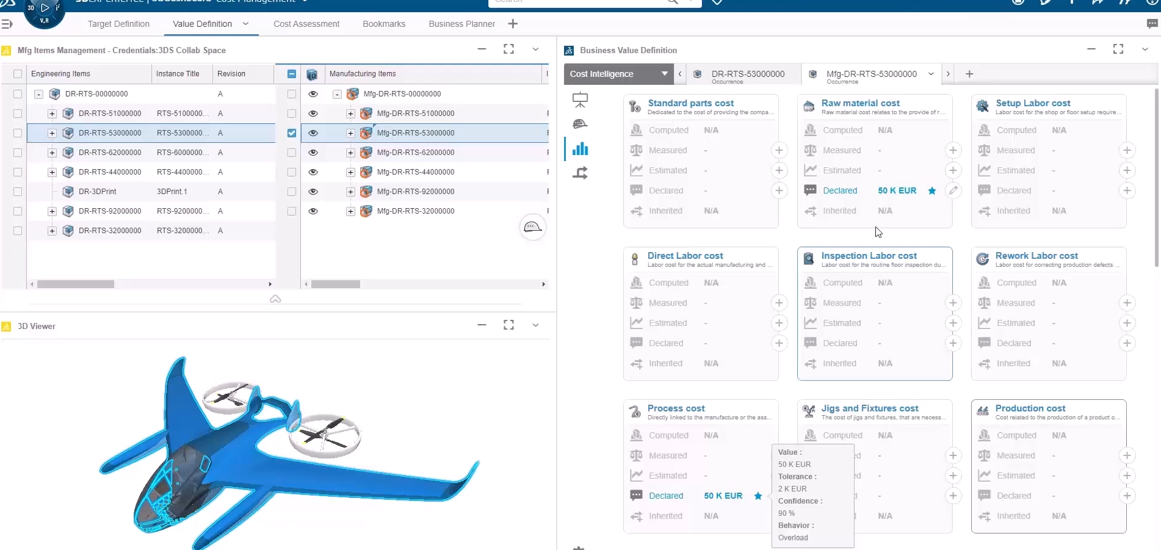1161x550 pixels.
Task: Open the Business Planner tab
Action: click(x=461, y=24)
